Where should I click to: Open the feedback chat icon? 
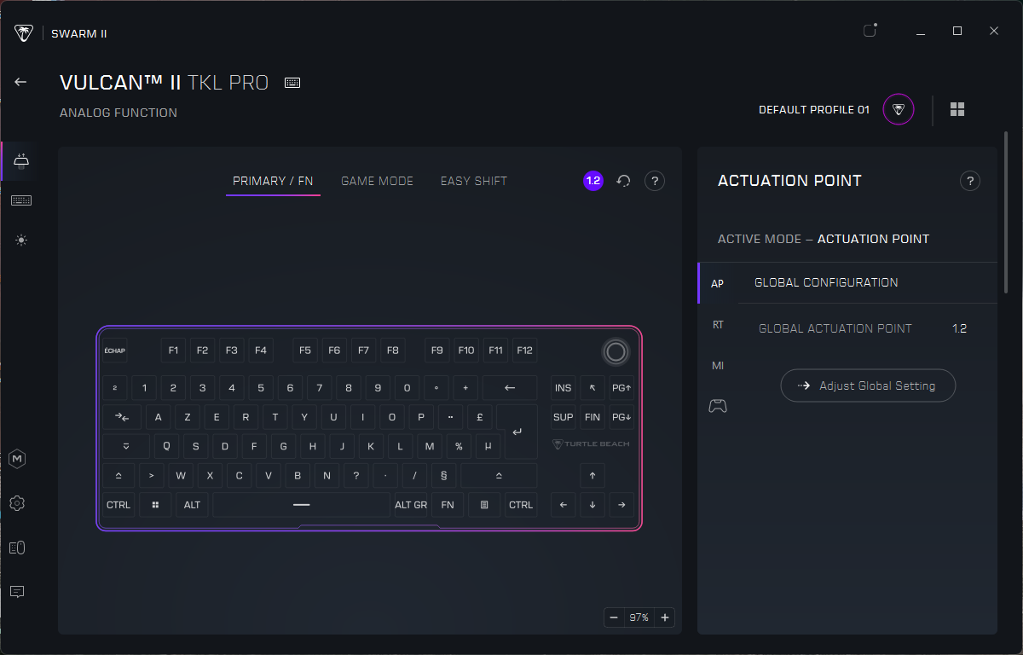17,592
